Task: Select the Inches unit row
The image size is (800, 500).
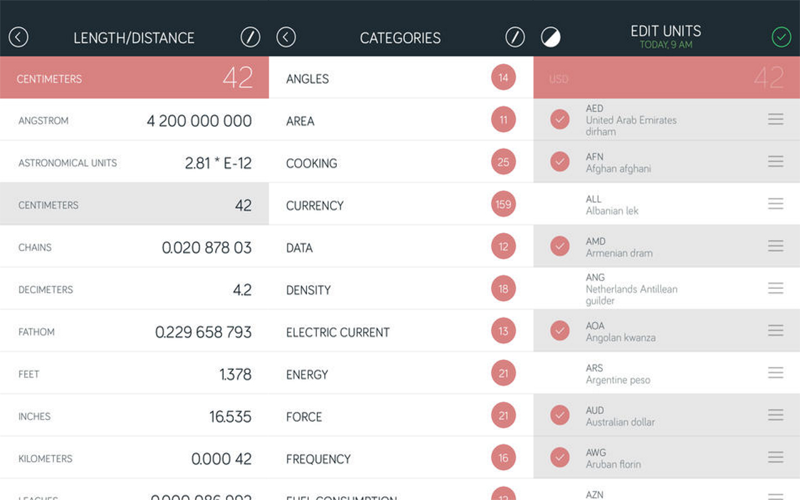Action: pos(134,416)
